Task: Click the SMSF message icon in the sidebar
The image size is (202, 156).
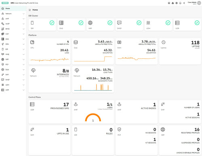Action: click(3, 80)
